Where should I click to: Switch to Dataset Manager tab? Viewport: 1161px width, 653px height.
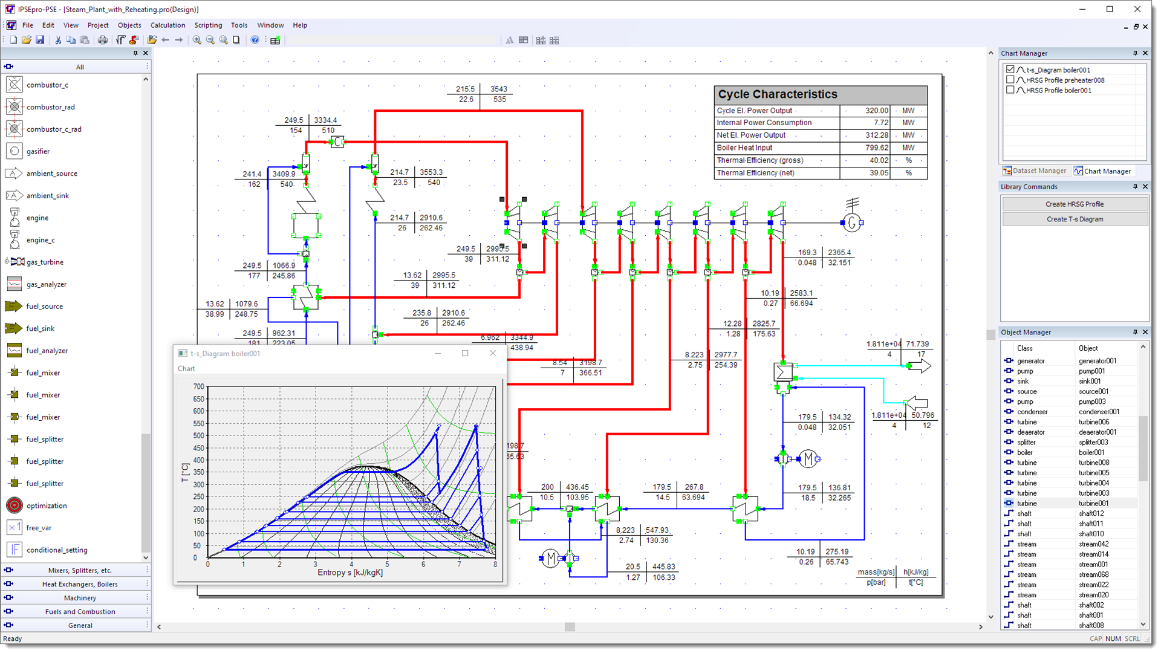[1035, 171]
